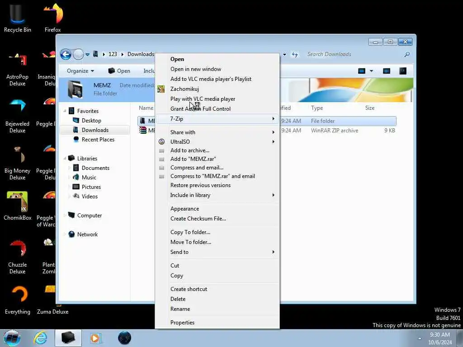463x347 pixels.
Task: Click the refresh icon beside the address bar
Action: (295, 54)
